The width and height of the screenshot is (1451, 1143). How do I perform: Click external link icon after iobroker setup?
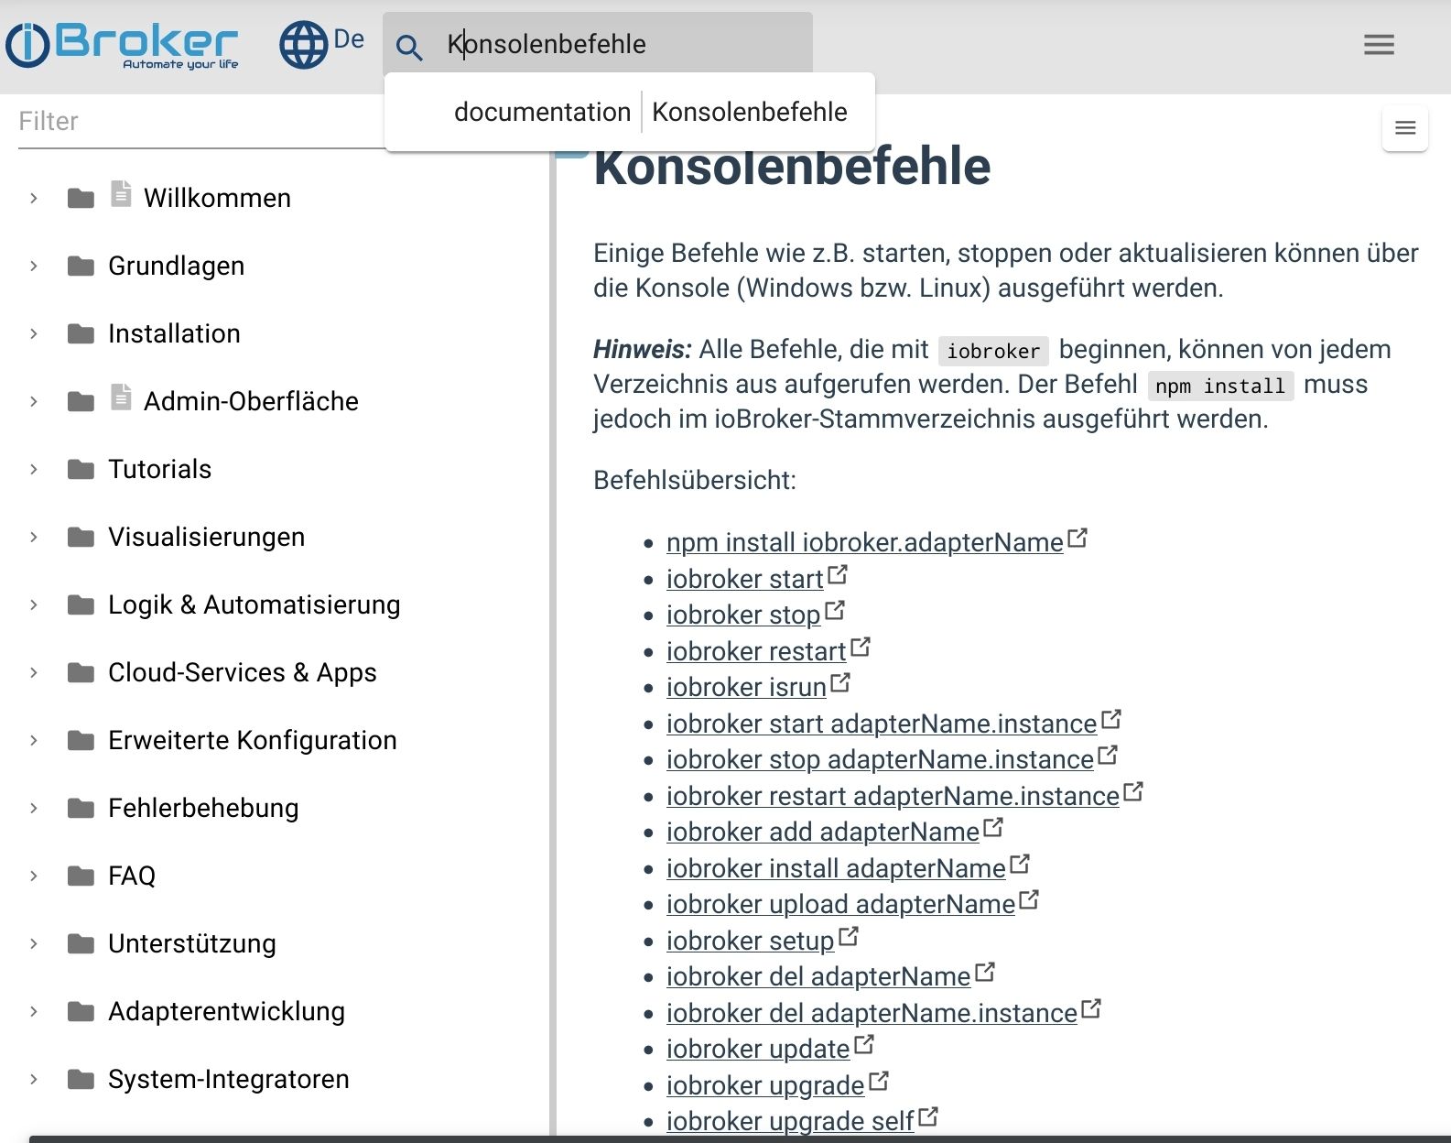point(849,937)
